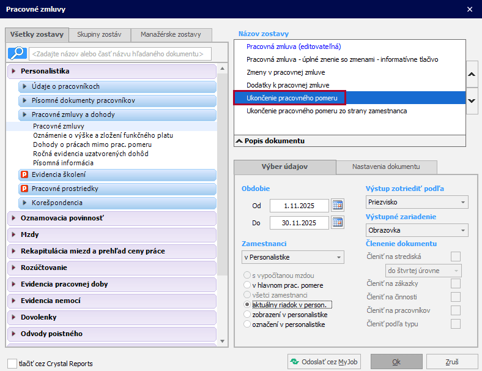This screenshot has width=482, height=371.
Task: Open calendar picker for Od date
Action: click(x=338, y=206)
